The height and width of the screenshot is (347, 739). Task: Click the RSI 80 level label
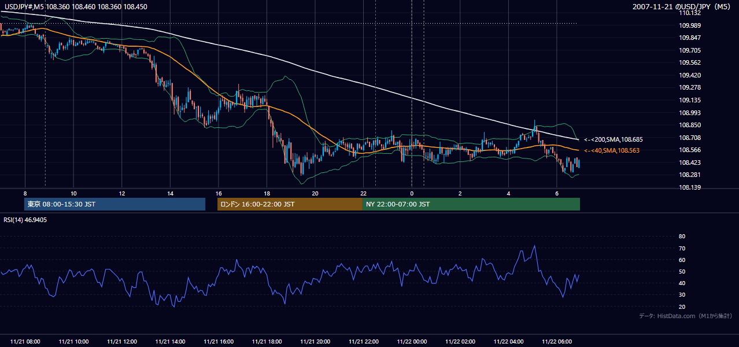tap(682, 237)
